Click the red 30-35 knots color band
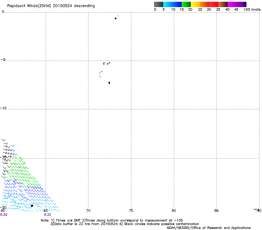The width and height of the screenshot is (262, 230). pos(214,4)
